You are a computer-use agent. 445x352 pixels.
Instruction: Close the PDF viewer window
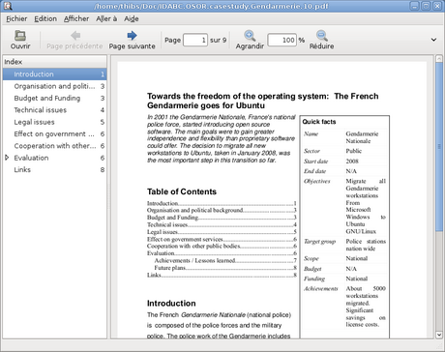tap(437, 6)
